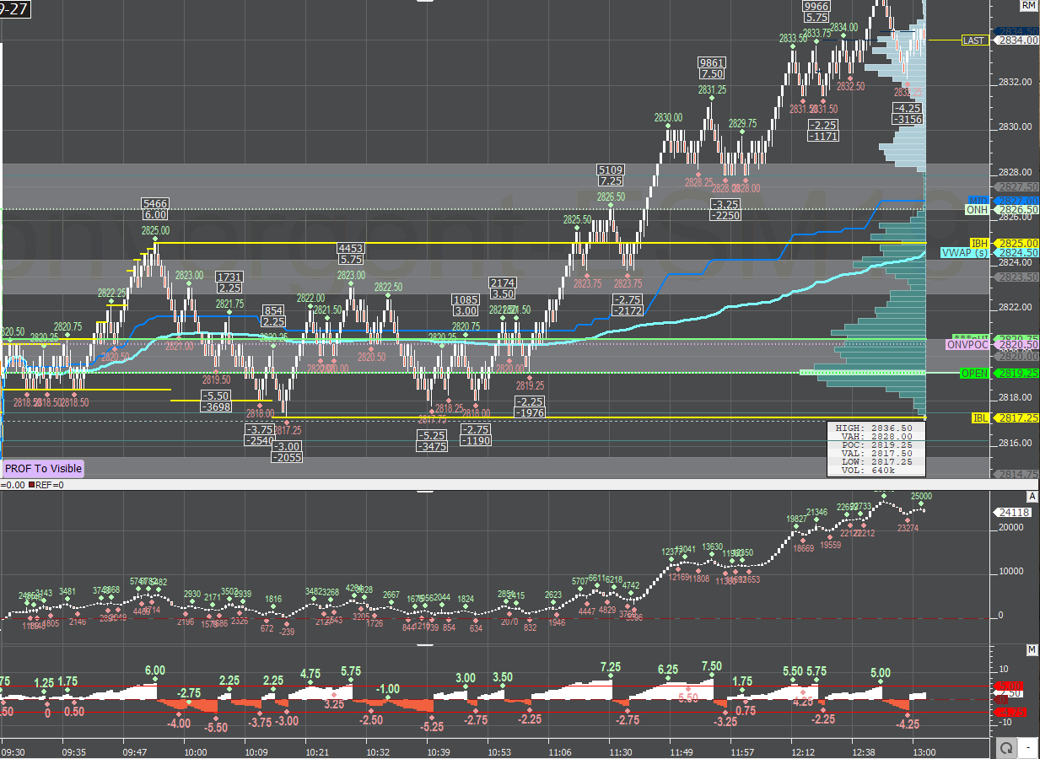Click the 20000 tick on delta scale

tap(1010, 528)
